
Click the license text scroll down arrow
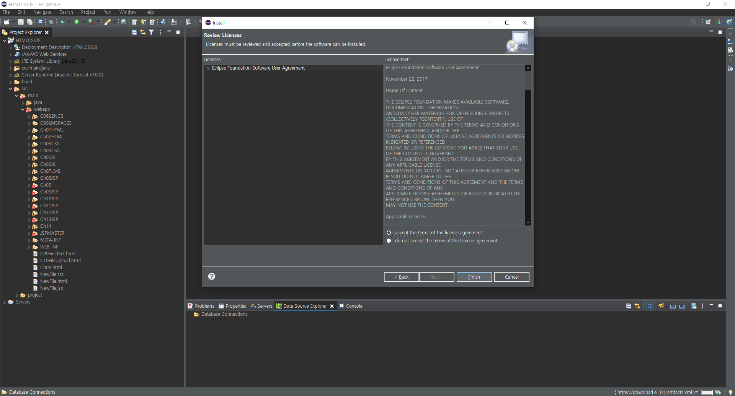[528, 222]
